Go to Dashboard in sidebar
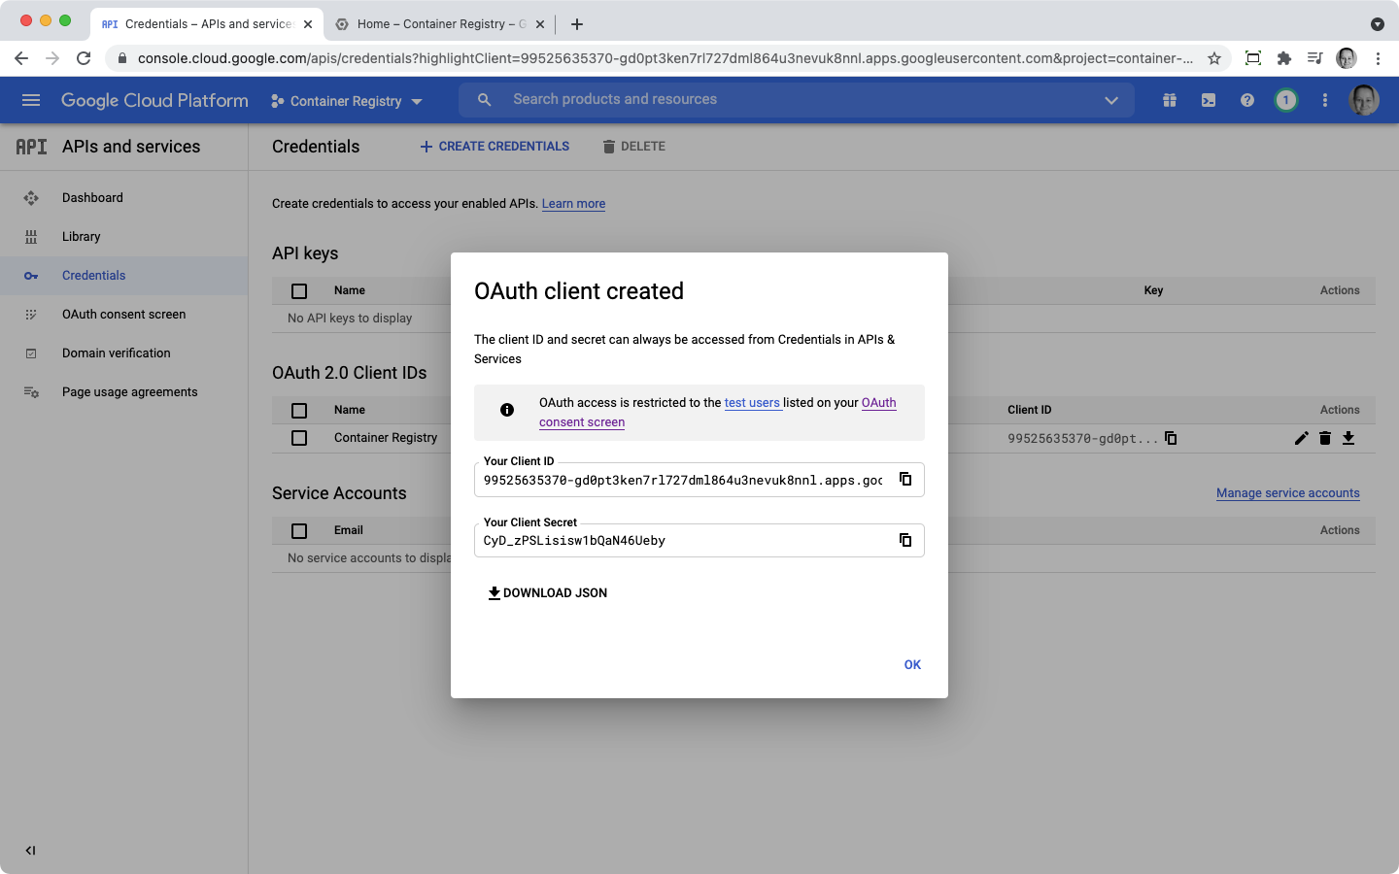The image size is (1399, 874). [124, 198]
